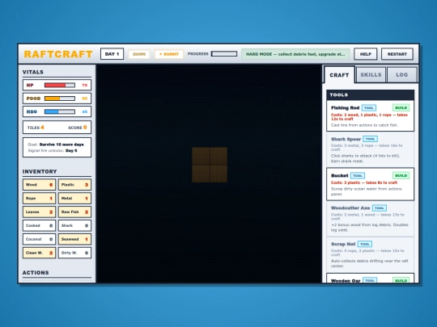Click the Scrap Net recipe card

pos(370,254)
